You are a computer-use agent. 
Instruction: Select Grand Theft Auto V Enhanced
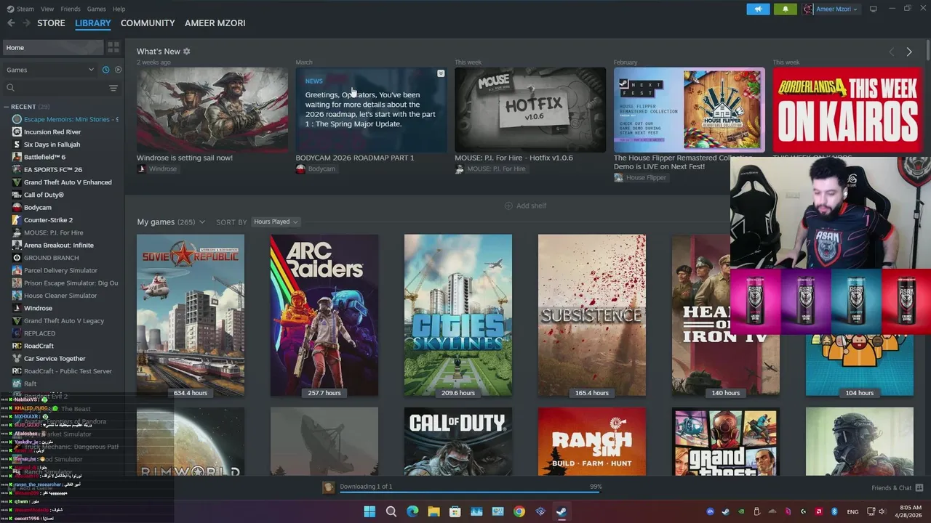pyautogui.click(x=68, y=182)
